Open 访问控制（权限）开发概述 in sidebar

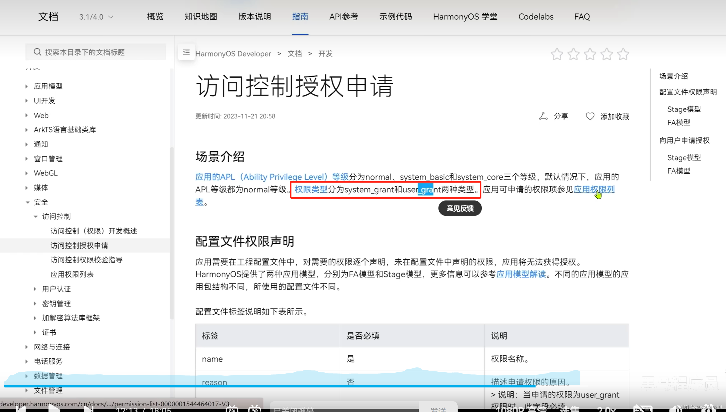coord(94,231)
